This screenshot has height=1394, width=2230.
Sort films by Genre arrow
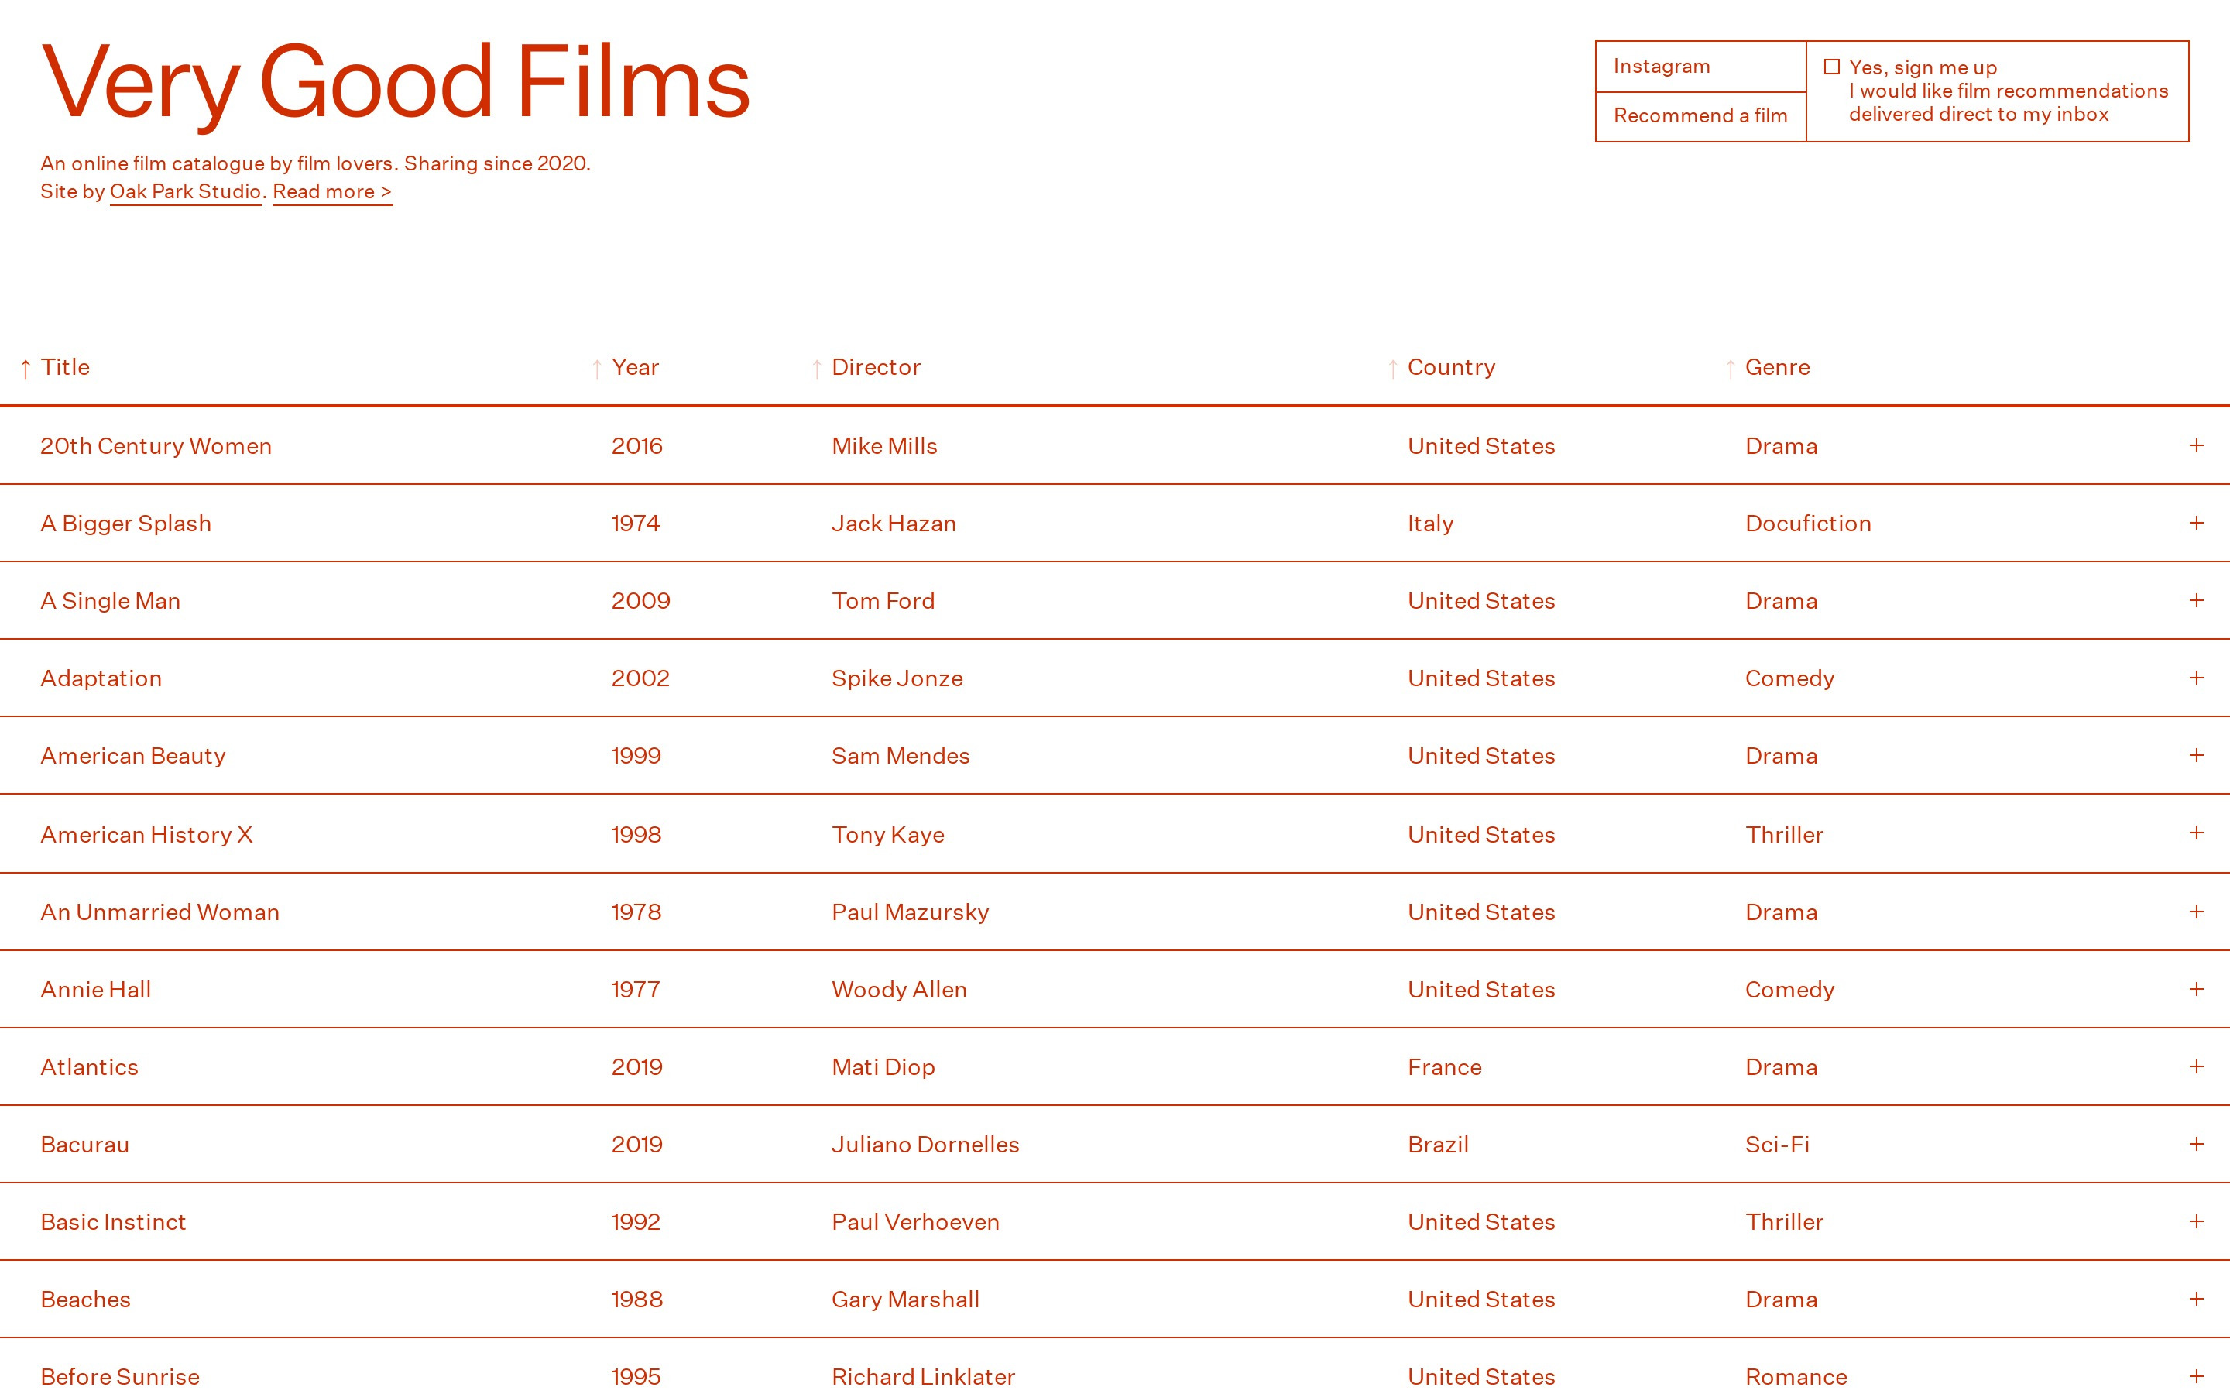[x=1730, y=369]
